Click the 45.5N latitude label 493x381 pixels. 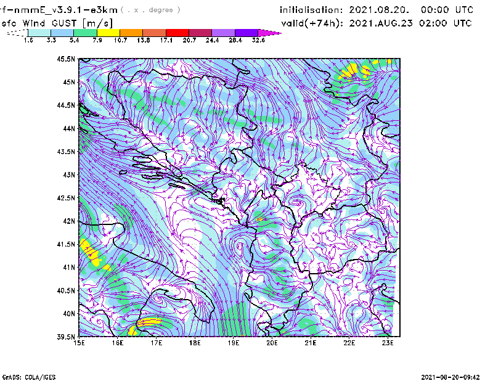pos(66,59)
